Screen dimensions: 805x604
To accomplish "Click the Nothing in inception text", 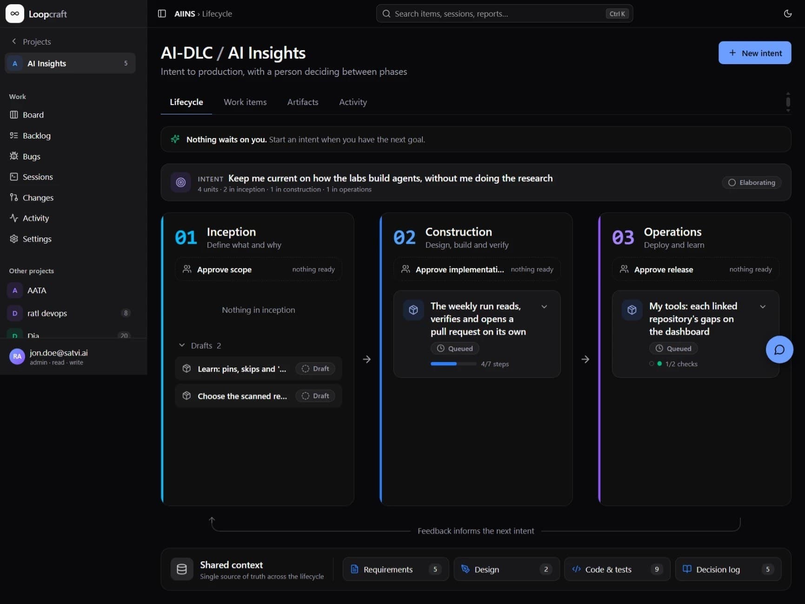I will click(259, 310).
